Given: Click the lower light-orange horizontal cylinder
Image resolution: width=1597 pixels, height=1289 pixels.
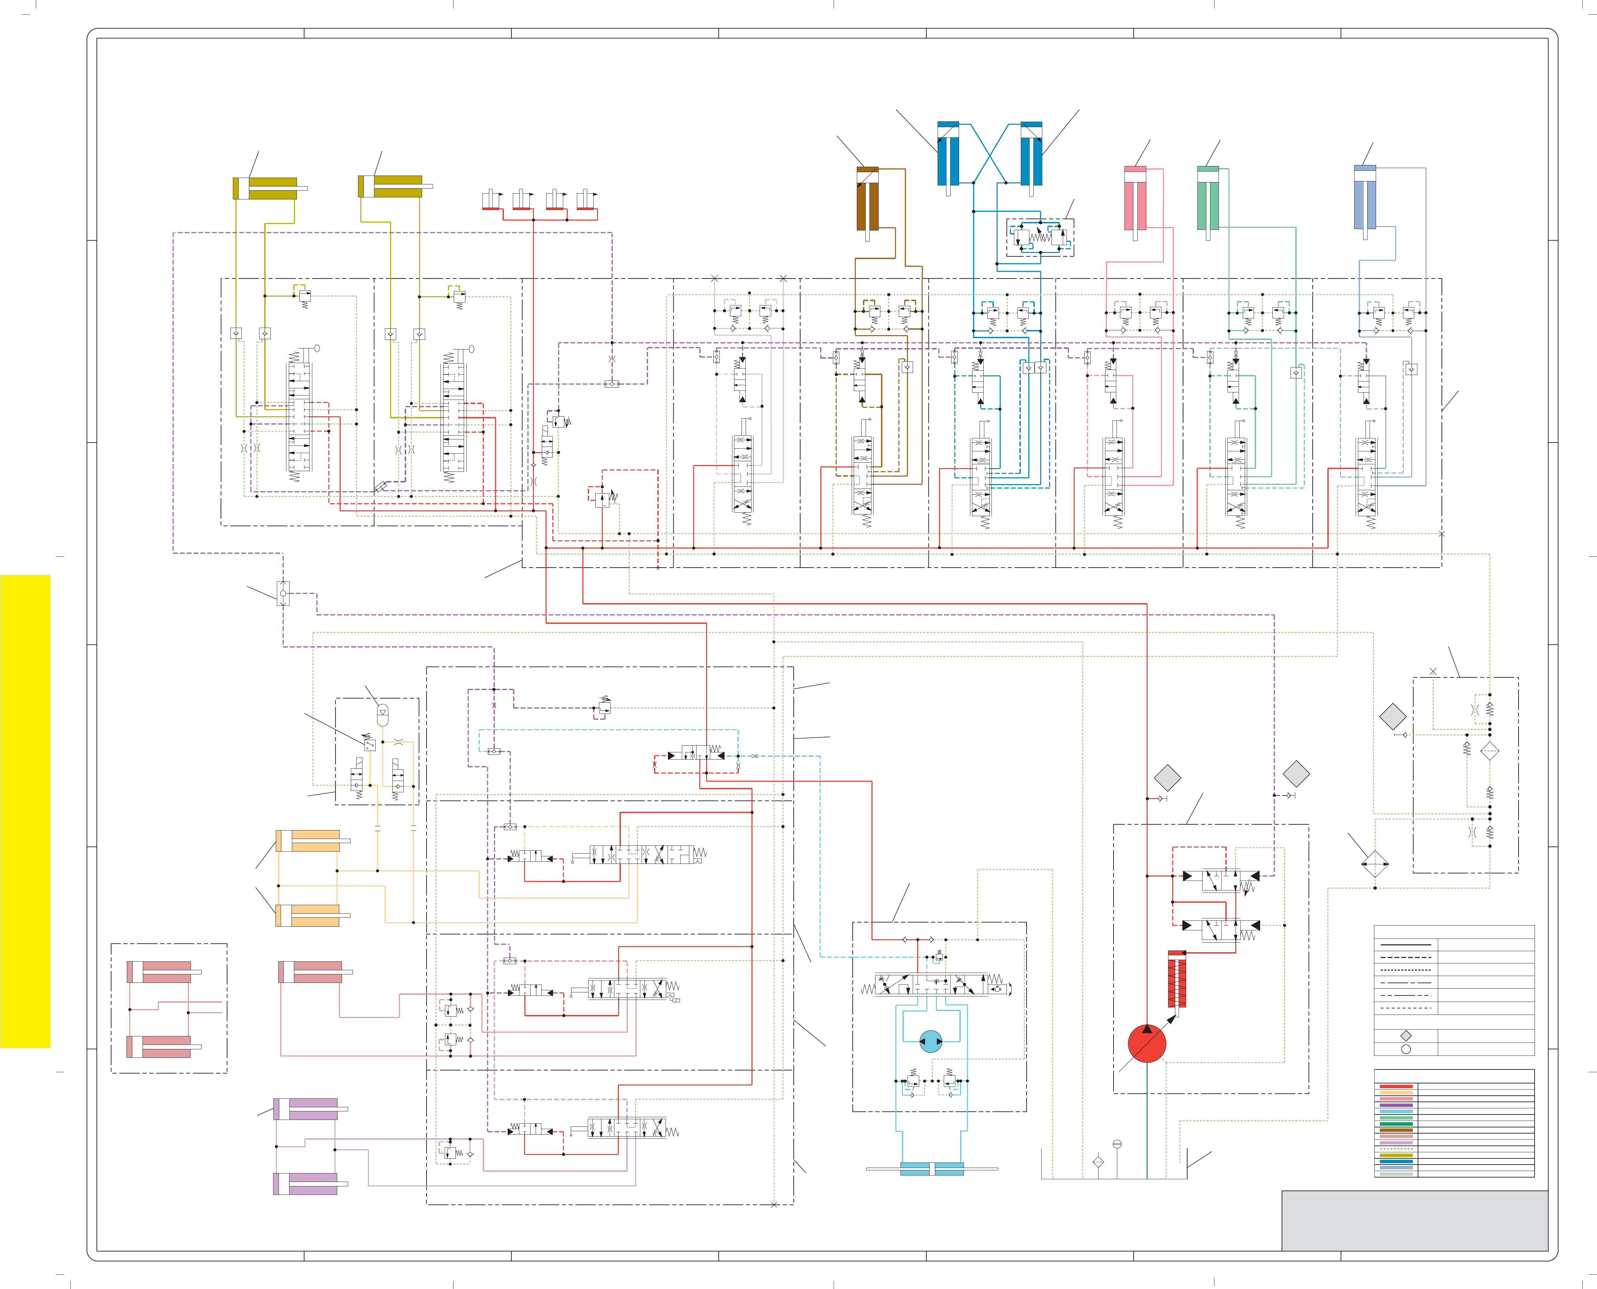Looking at the screenshot, I should (313, 915).
